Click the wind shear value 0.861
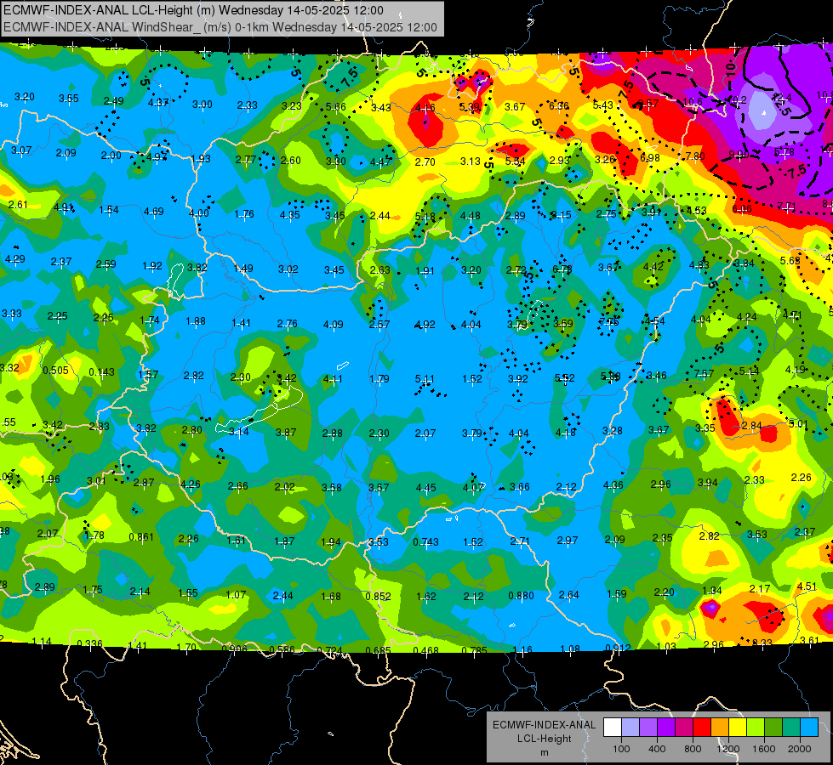This screenshot has width=833, height=765. point(141,537)
